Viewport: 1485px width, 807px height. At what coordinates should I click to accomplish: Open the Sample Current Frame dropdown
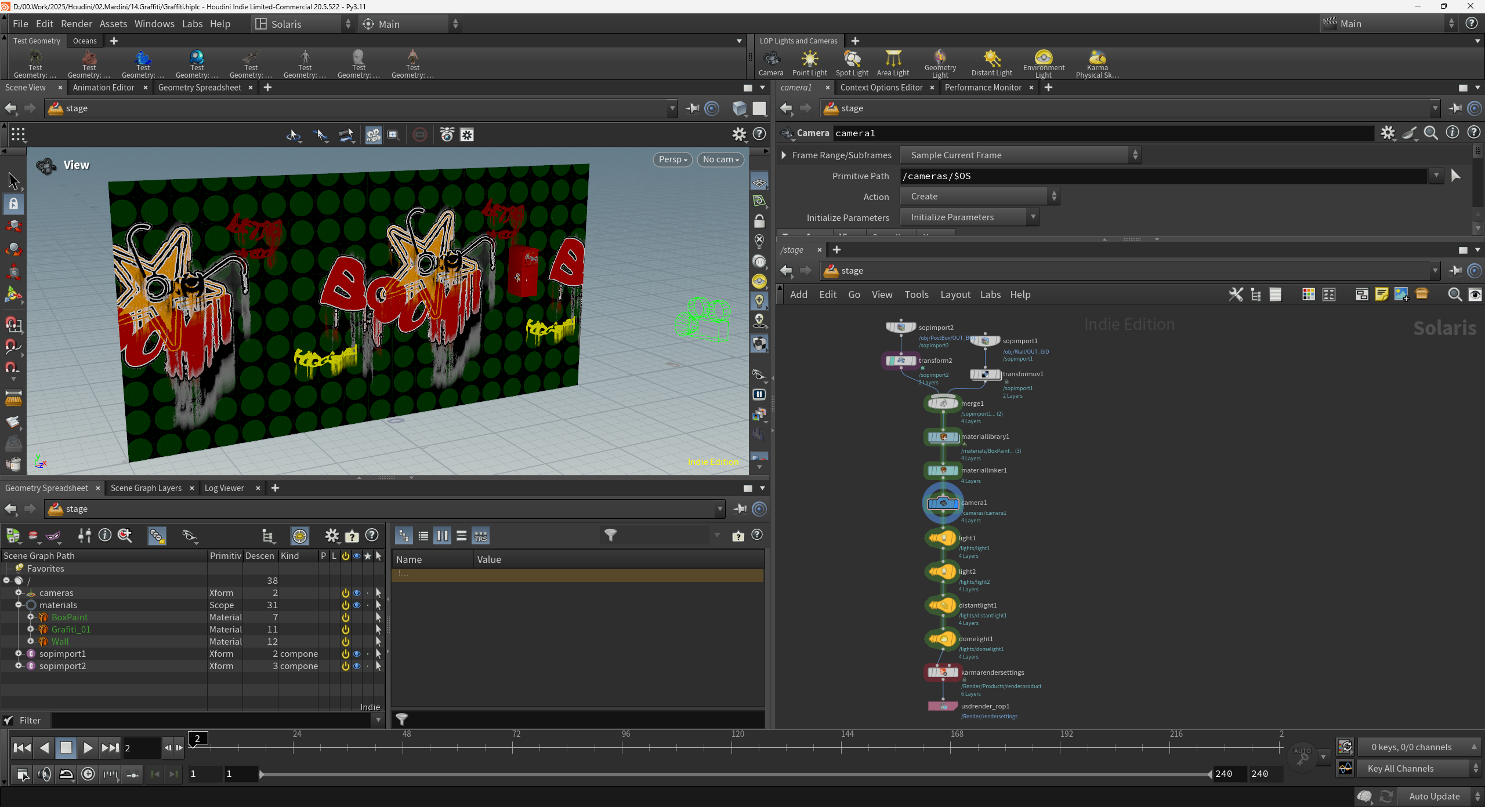tap(1020, 155)
